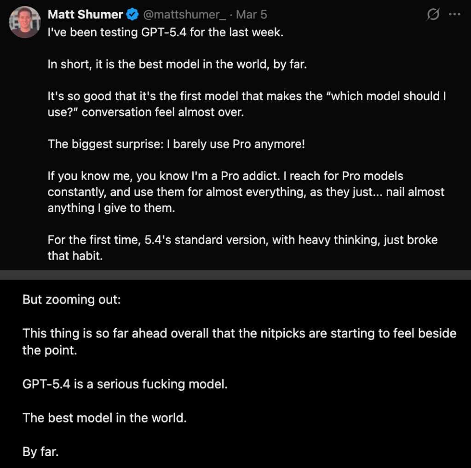Click 'The biggest surprise' sentence

click(x=176, y=144)
